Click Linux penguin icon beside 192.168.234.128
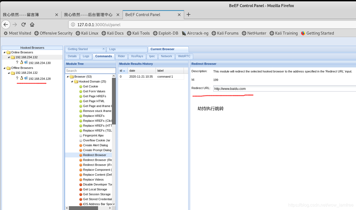Image resolution: width=356 pixels, height=210 pixels. point(22,78)
